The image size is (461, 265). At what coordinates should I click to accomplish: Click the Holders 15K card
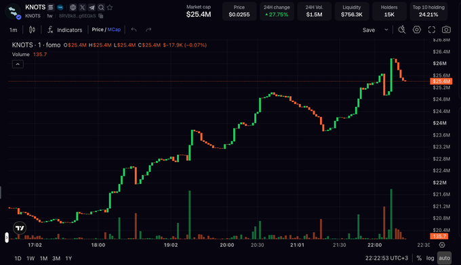coord(389,11)
